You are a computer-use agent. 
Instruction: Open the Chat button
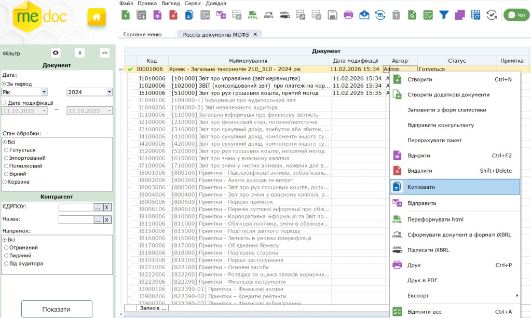click(516, 15)
